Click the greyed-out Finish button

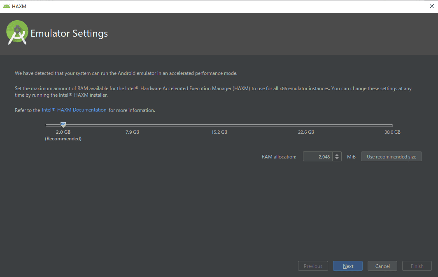(417, 266)
